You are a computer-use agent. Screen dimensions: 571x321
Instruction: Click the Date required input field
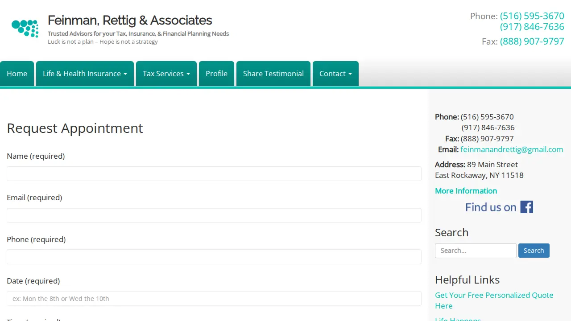(x=214, y=298)
